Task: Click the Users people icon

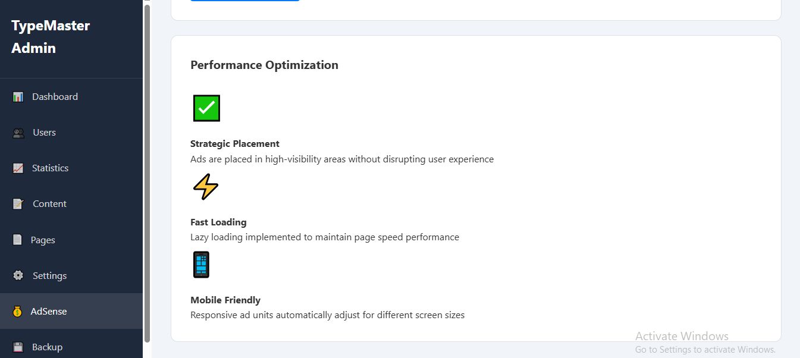Action: pos(18,133)
